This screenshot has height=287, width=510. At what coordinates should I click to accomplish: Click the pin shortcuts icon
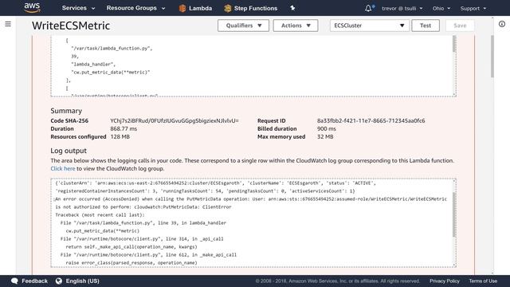click(292, 8)
